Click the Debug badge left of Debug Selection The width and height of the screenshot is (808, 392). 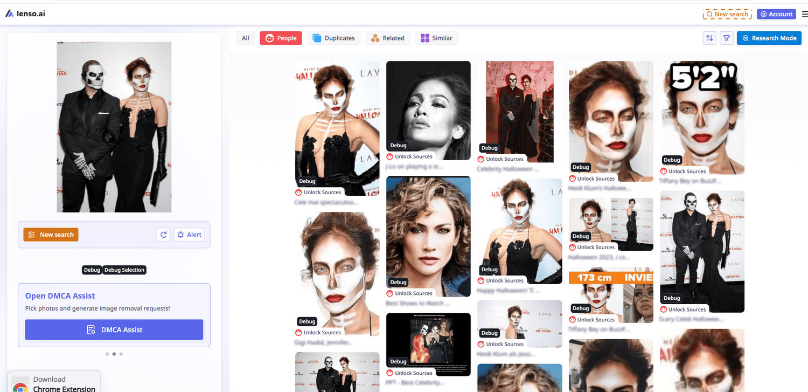pos(92,270)
